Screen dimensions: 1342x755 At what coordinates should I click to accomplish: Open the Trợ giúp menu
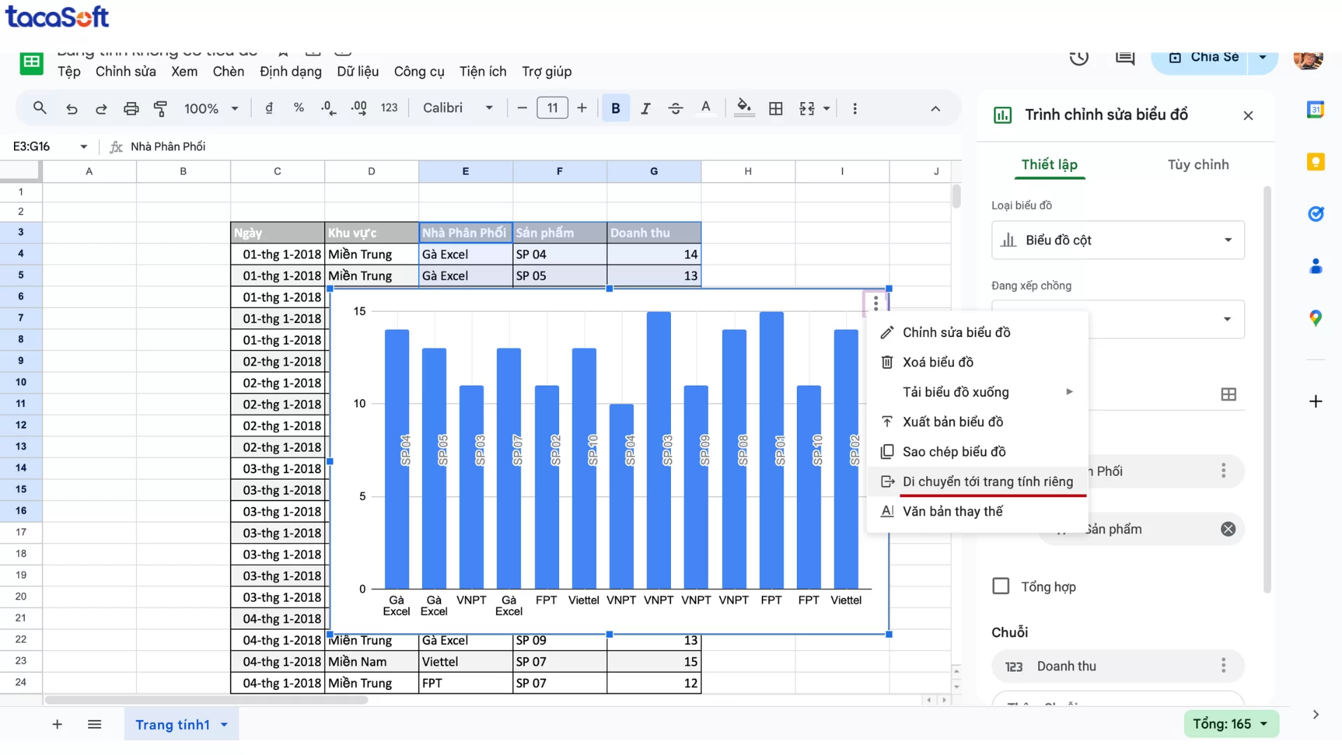(547, 71)
